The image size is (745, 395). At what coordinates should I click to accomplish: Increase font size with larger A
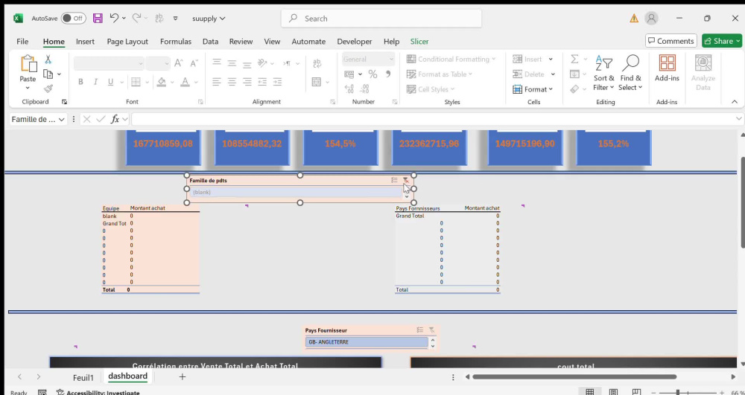point(179,63)
